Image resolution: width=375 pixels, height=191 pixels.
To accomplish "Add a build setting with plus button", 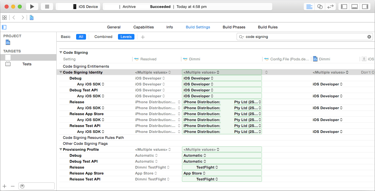I will click(x=143, y=37).
